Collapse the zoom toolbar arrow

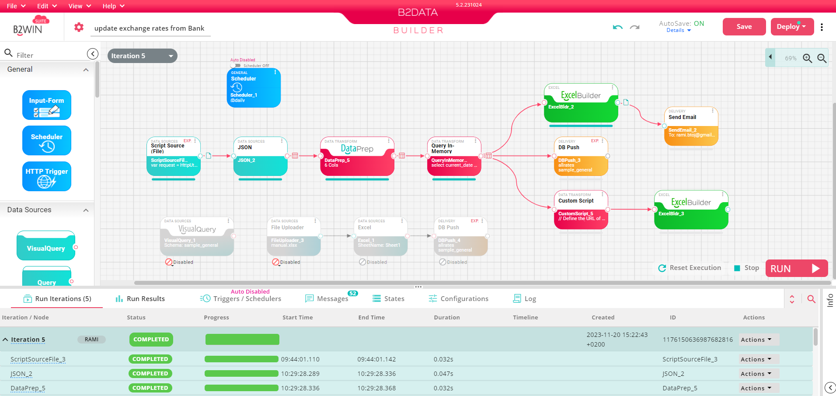pos(770,57)
